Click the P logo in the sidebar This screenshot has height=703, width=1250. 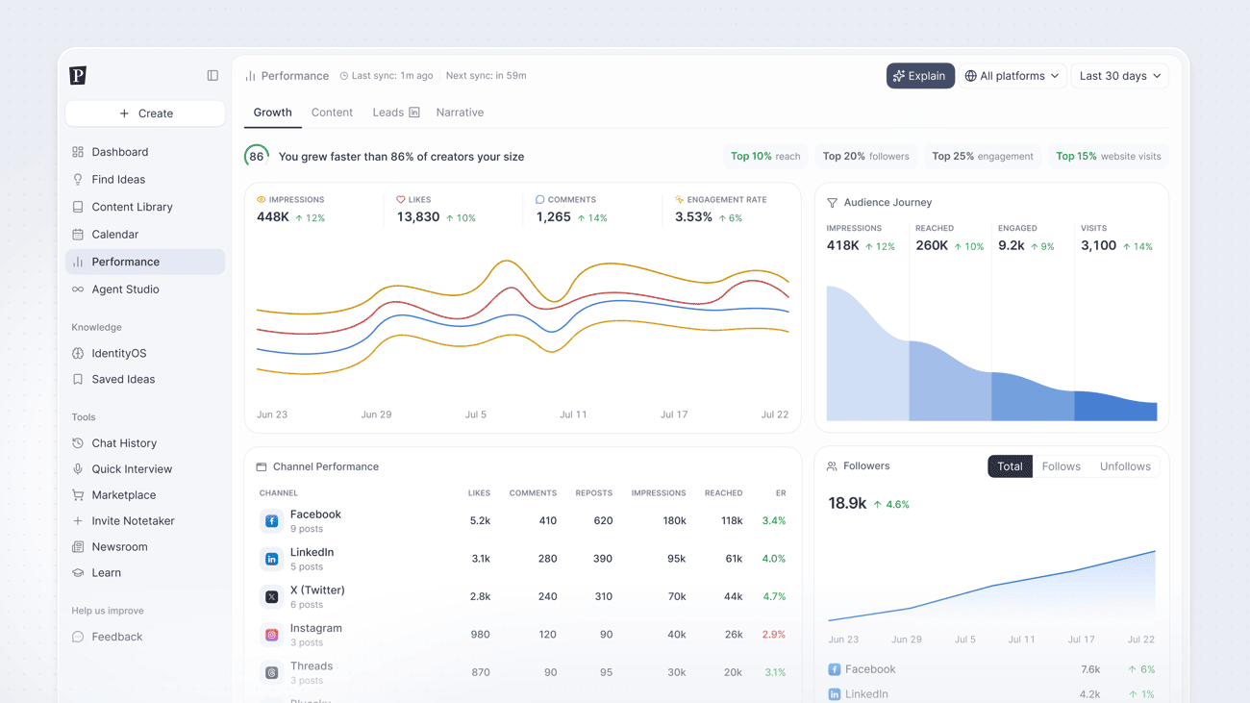pos(78,75)
